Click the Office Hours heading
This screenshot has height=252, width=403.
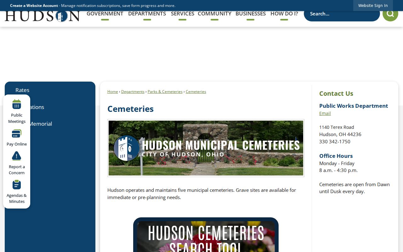click(x=336, y=156)
